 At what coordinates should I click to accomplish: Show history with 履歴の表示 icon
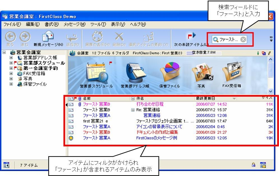[97, 36]
